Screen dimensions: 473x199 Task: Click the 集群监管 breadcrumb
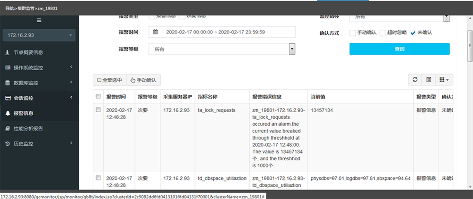click(x=27, y=8)
